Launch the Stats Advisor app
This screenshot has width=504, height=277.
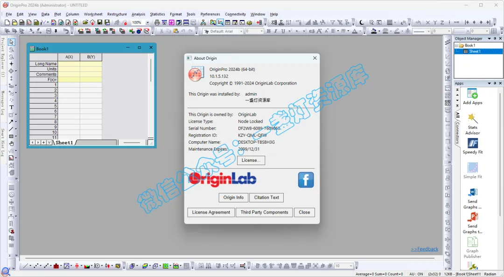point(472,124)
